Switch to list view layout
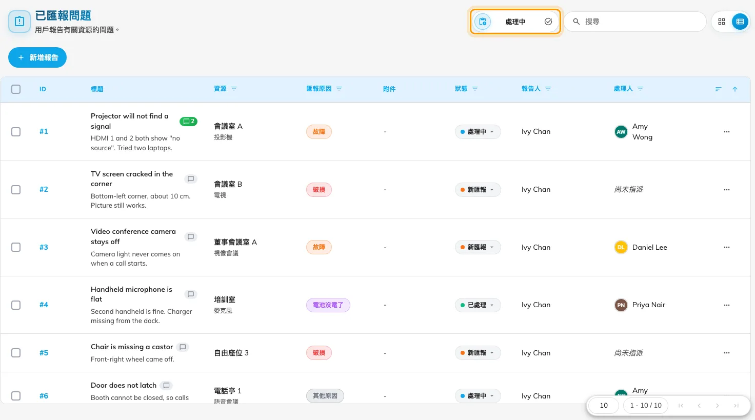This screenshot has height=420, width=755. [x=740, y=22]
